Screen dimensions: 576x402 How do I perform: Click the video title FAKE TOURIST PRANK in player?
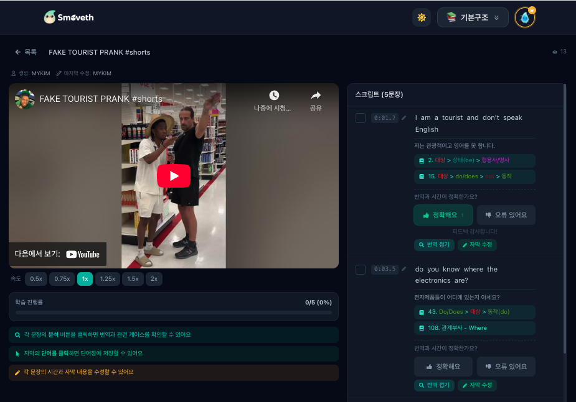[x=101, y=99]
